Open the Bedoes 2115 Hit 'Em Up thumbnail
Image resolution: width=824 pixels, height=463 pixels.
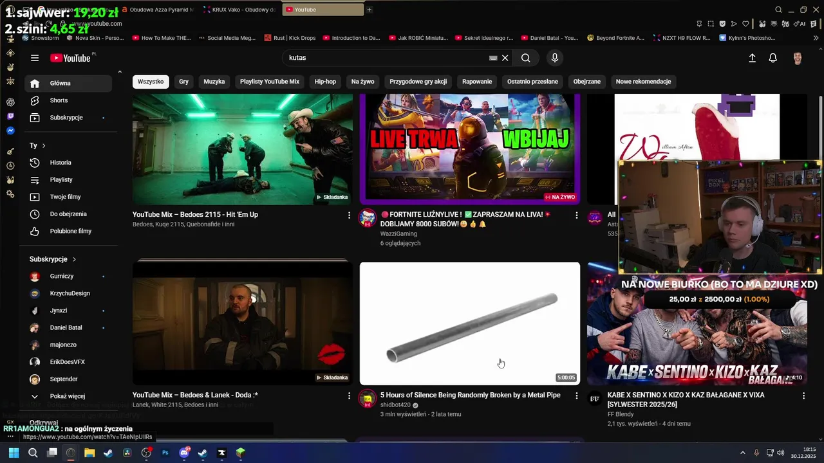pyautogui.click(x=243, y=149)
